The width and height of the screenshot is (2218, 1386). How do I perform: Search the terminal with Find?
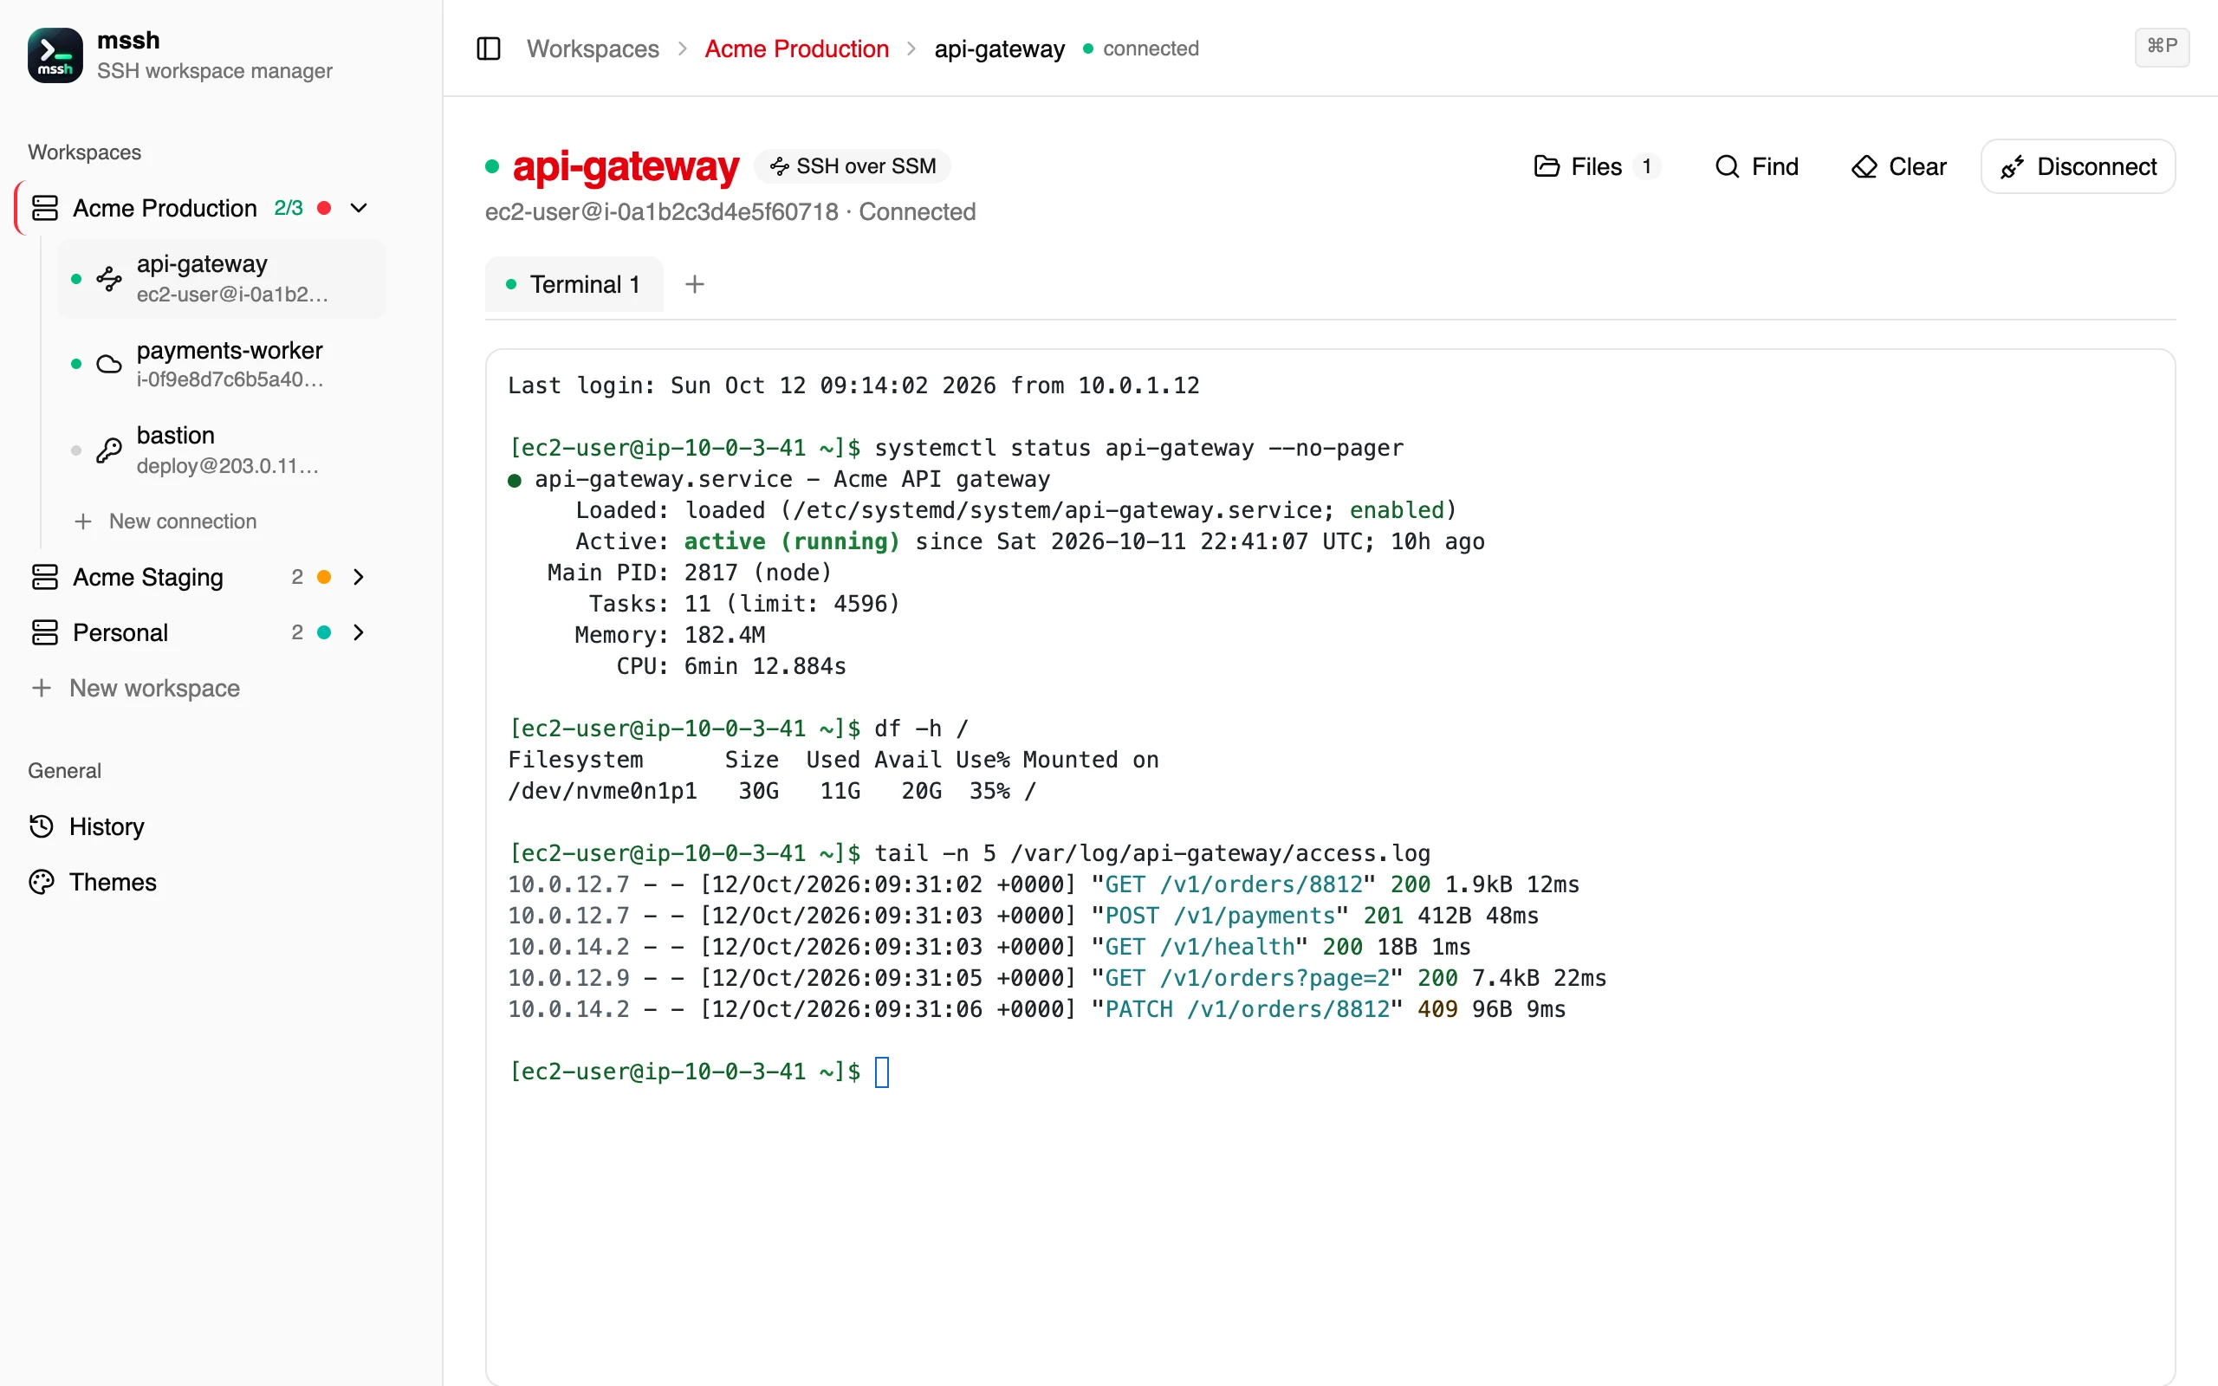click(1757, 166)
